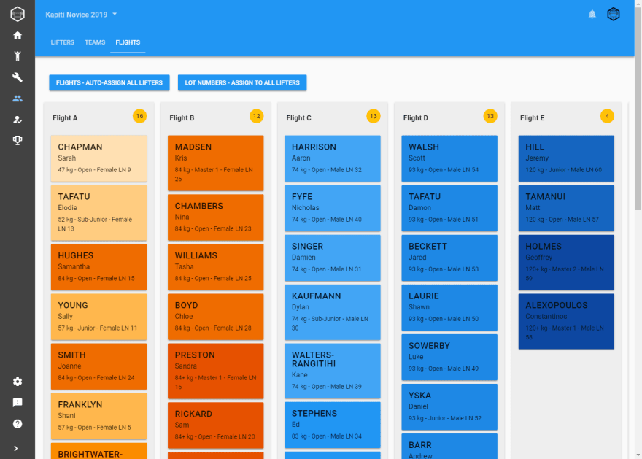Click Lot Numbers - Assign to all lifters
The height and width of the screenshot is (459, 642).
pos(242,82)
